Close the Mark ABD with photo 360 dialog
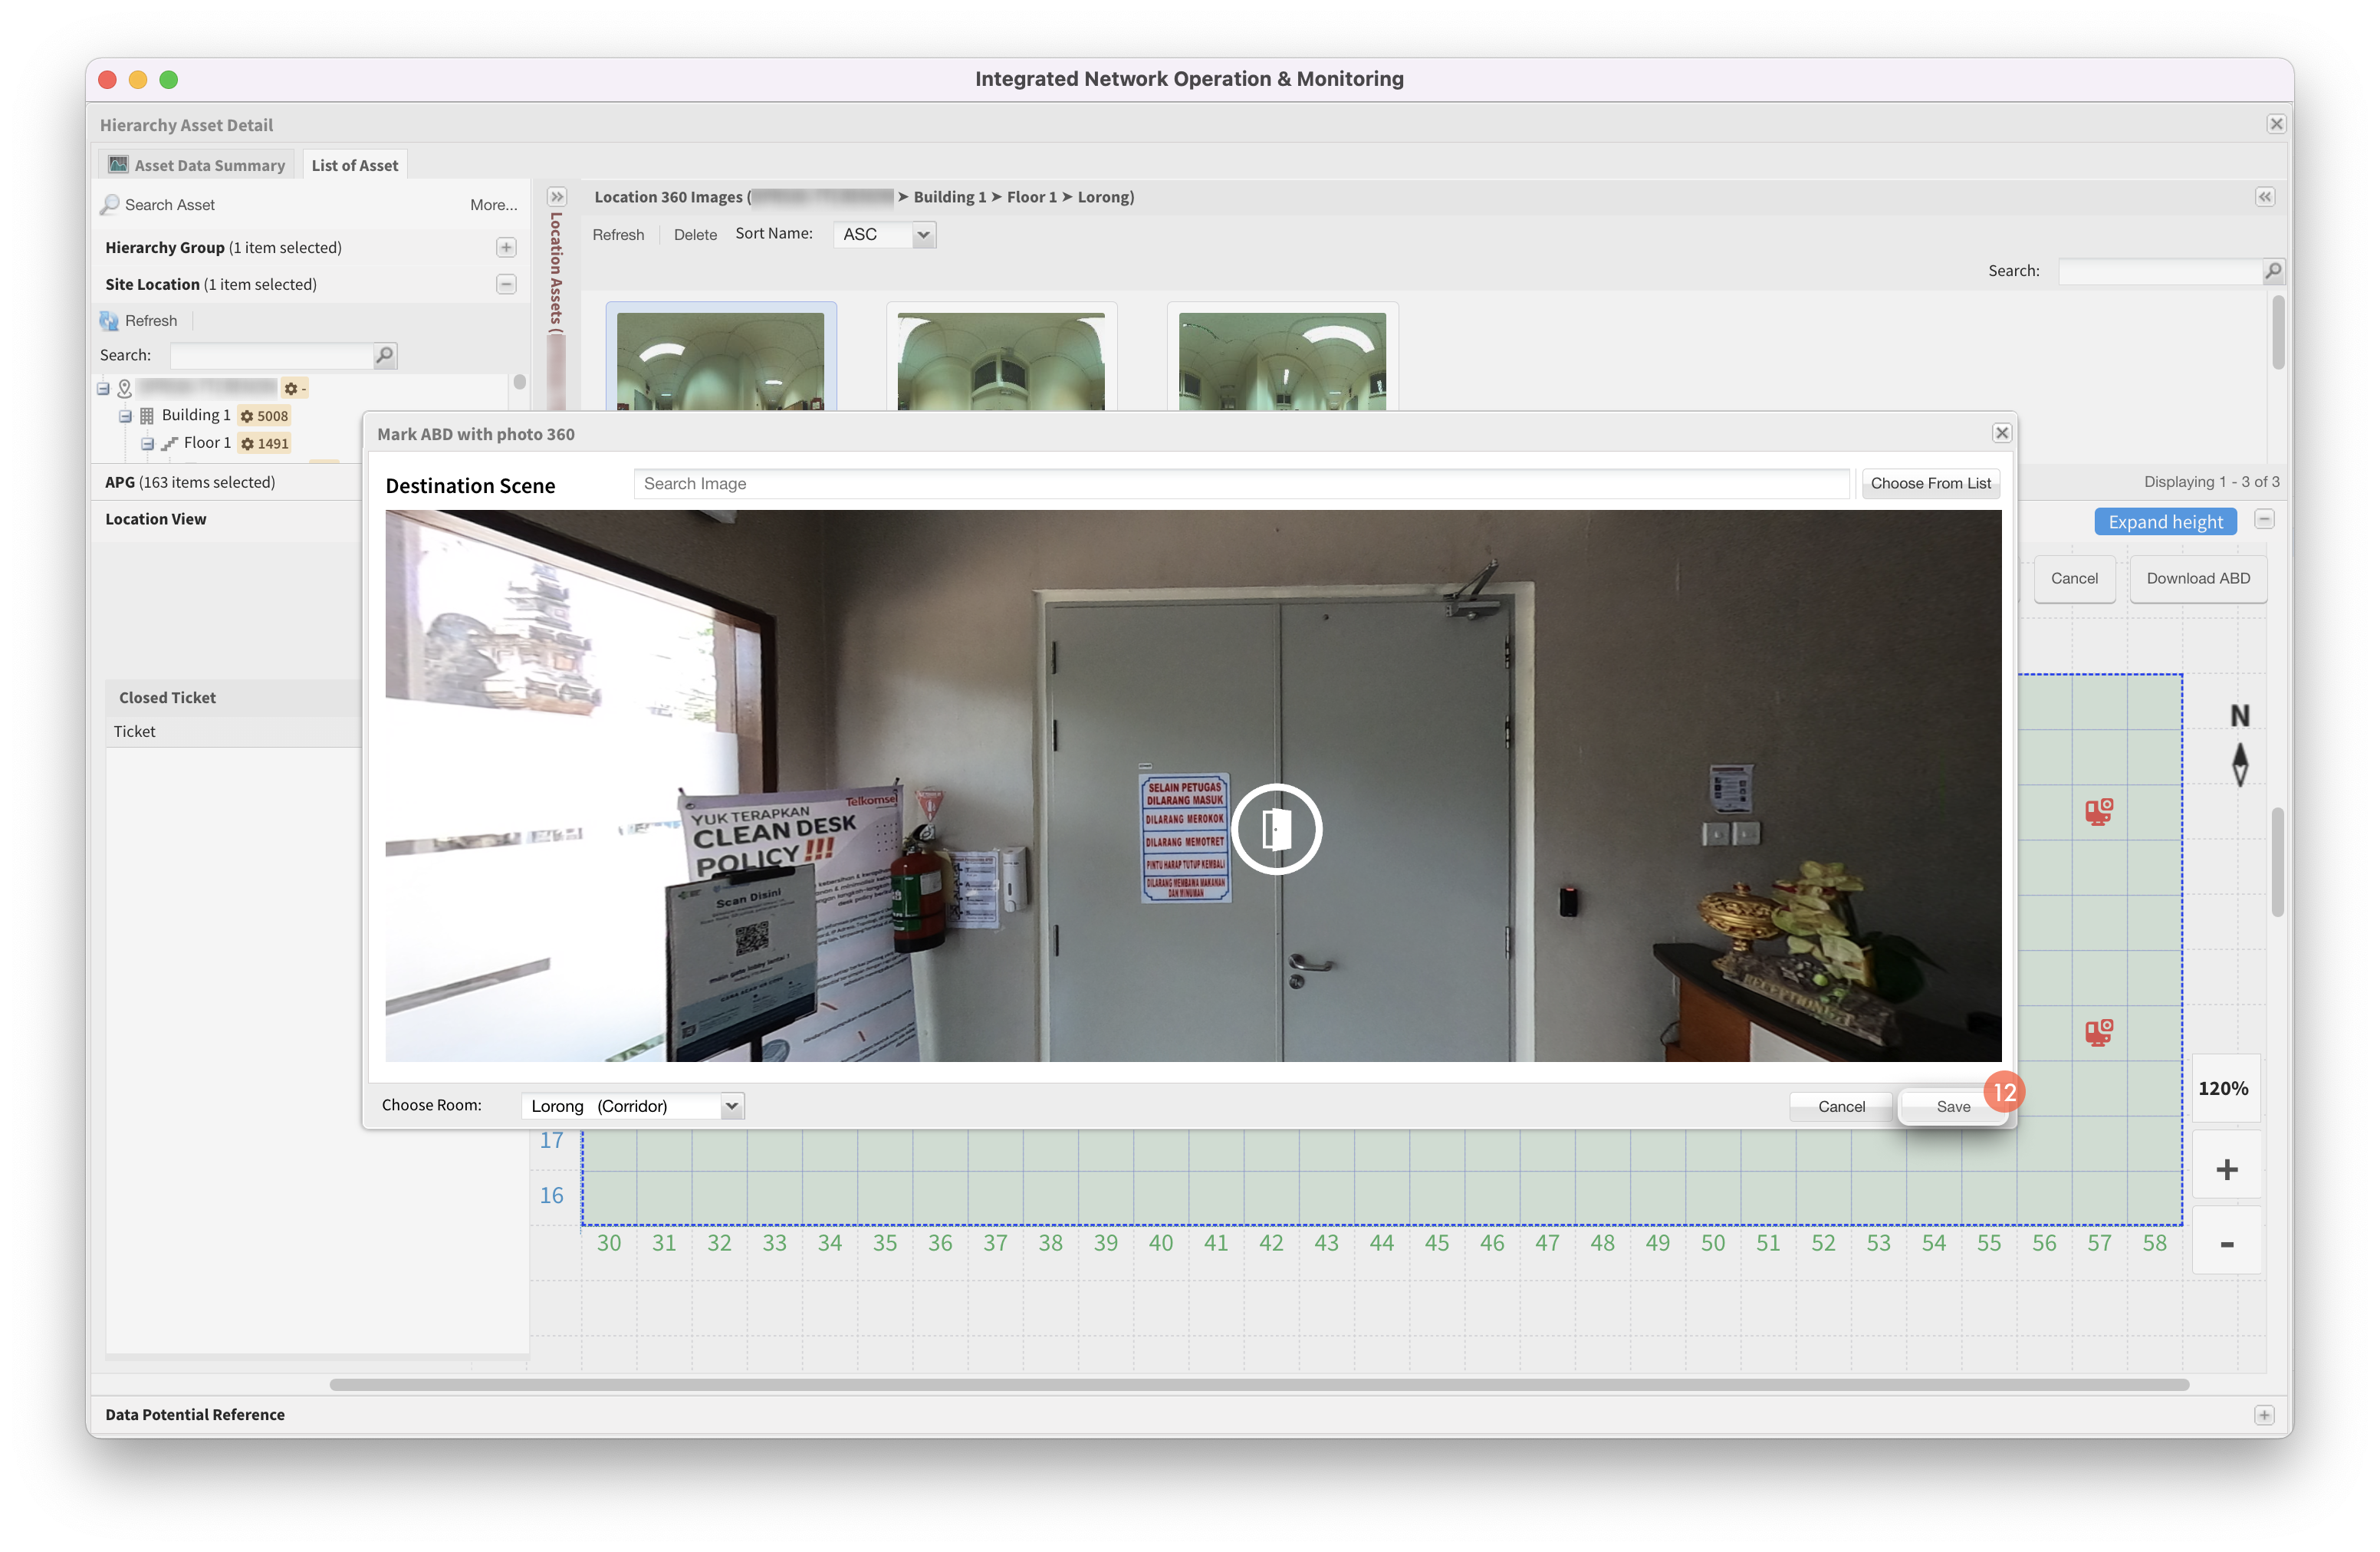 [x=2001, y=433]
